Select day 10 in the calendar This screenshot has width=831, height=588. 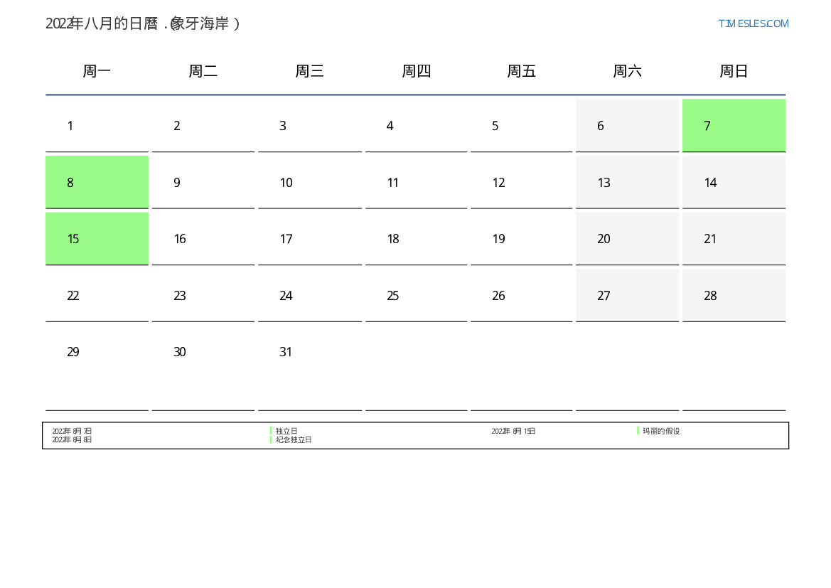pos(310,183)
